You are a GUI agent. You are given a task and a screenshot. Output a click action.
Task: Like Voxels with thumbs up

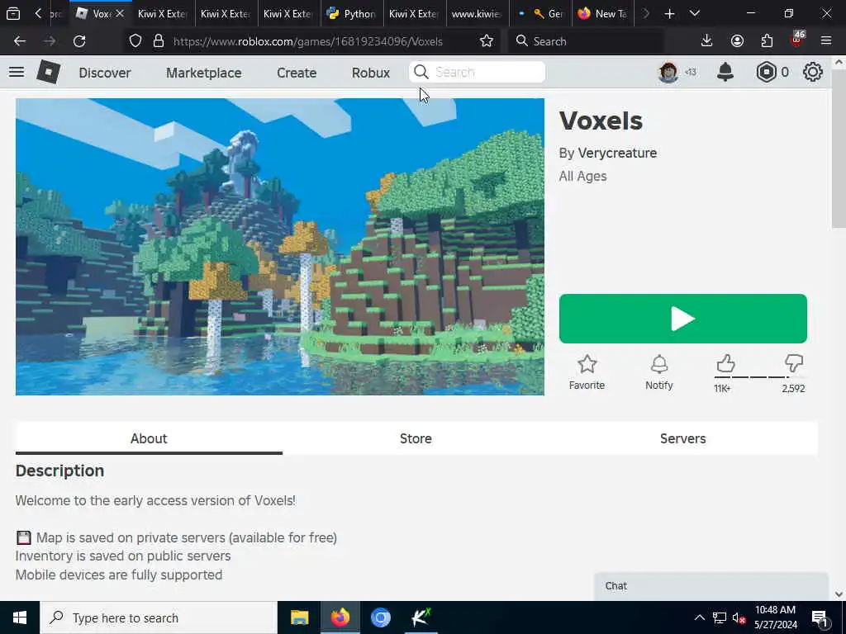(x=725, y=363)
